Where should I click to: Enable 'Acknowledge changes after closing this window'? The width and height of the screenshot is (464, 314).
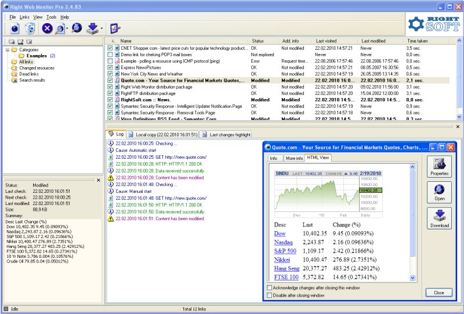click(269, 288)
